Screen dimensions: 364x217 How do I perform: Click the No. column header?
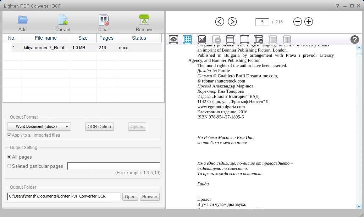coord(12,38)
